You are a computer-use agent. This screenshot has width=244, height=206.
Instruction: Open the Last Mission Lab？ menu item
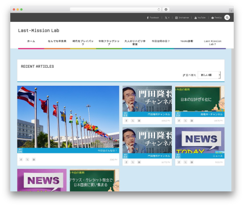(213, 42)
